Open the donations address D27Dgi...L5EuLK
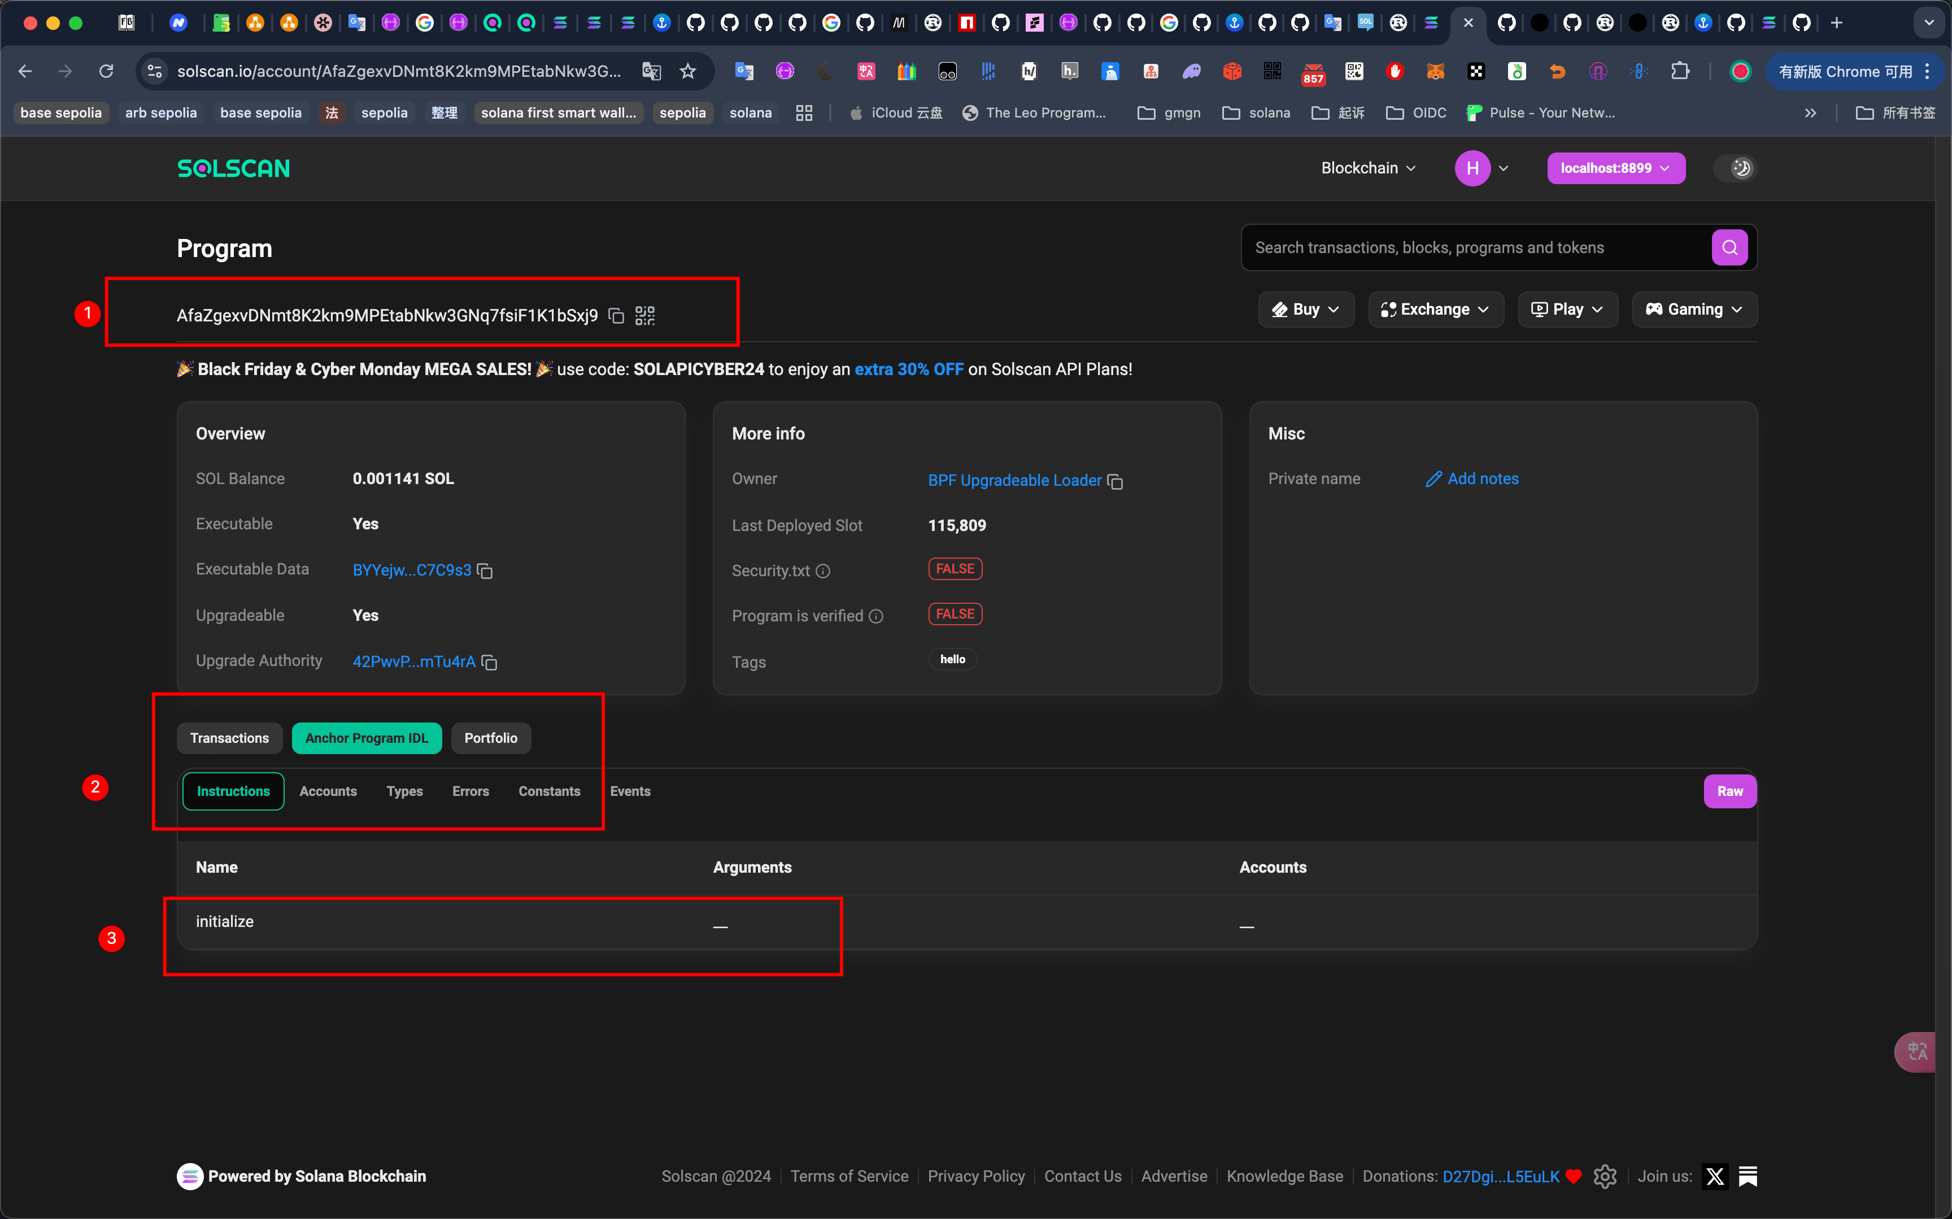 pyautogui.click(x=1501, y=1176)
